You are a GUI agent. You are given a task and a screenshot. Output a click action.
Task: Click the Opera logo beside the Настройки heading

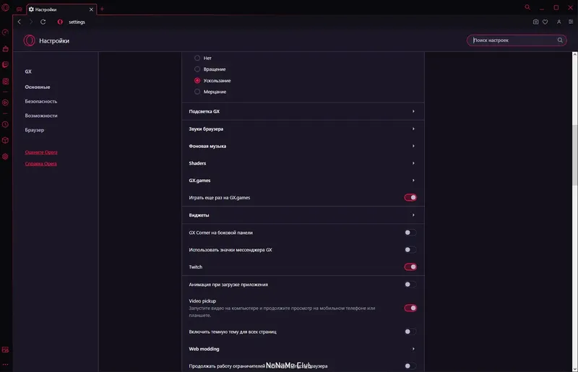tap(29, 40)
